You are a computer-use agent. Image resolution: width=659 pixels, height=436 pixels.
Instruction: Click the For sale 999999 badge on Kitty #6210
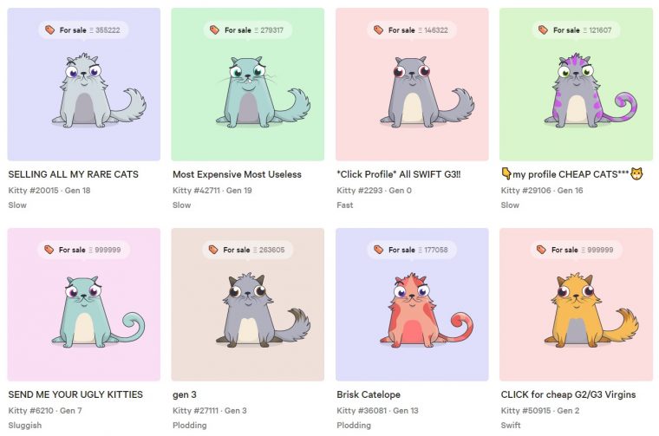click(x=83, y=250)
